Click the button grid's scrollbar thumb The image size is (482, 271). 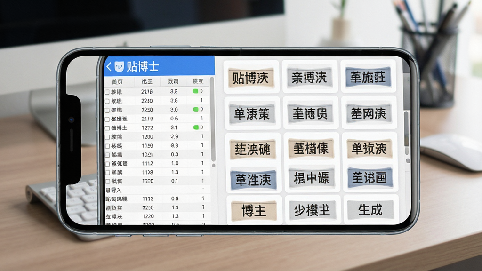point(406,129)
